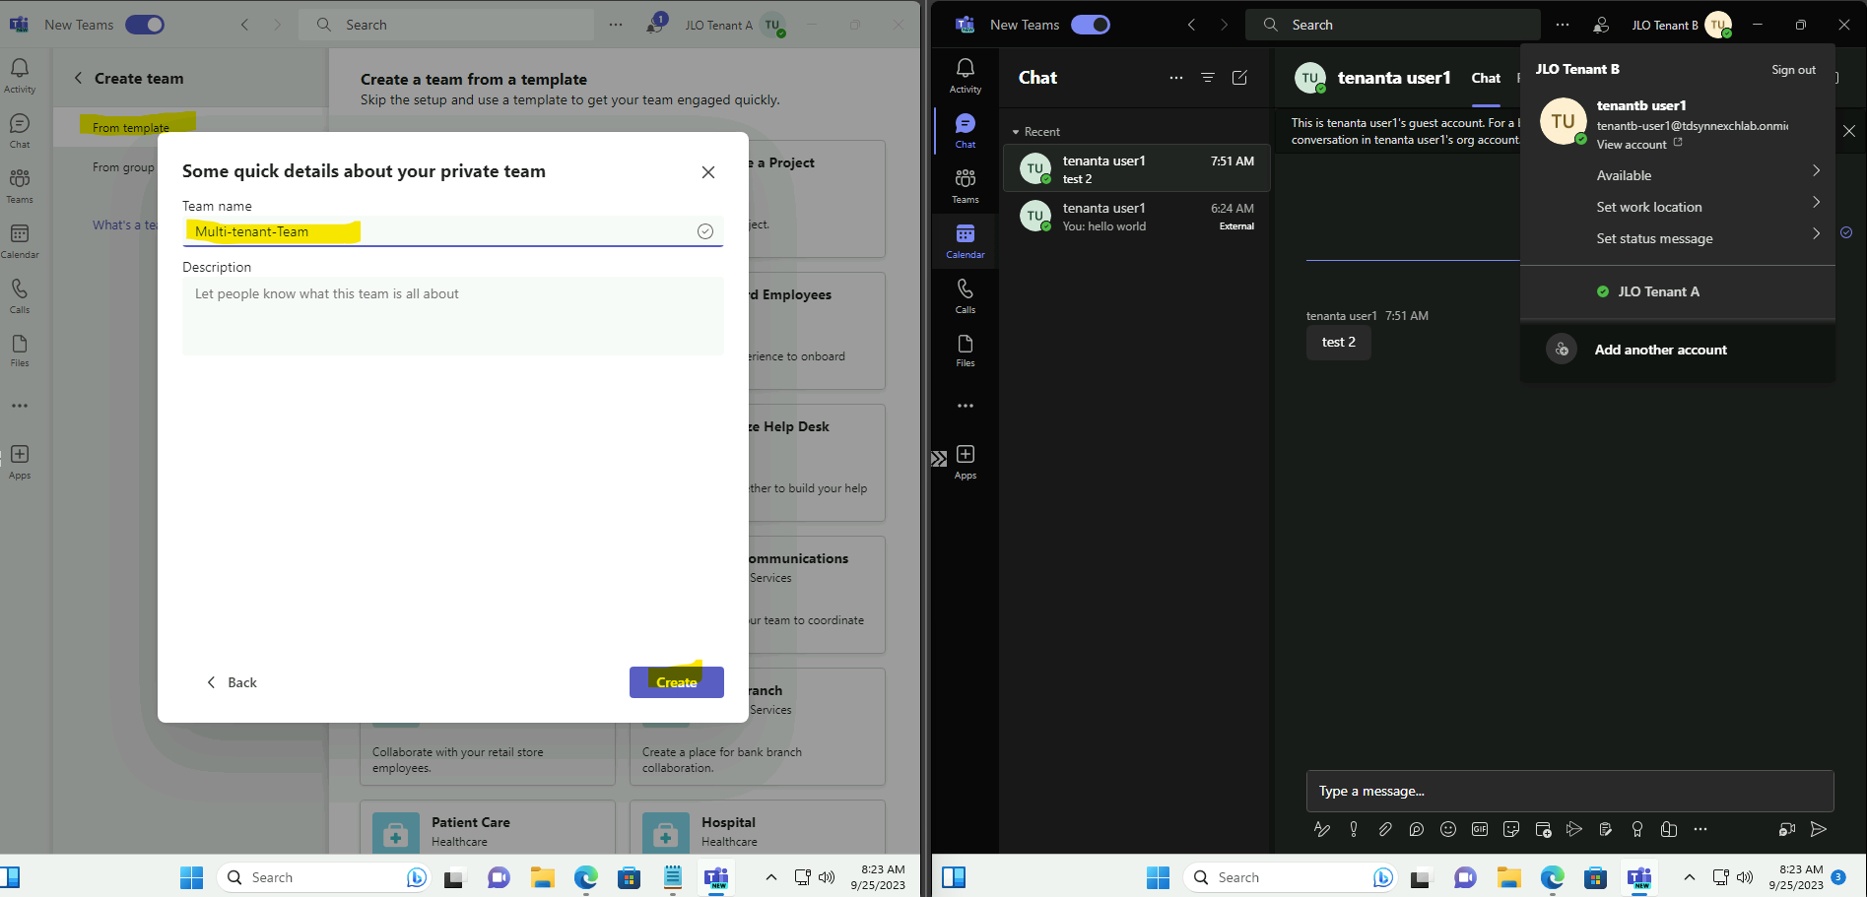Click Add another account

point(1660,350)
